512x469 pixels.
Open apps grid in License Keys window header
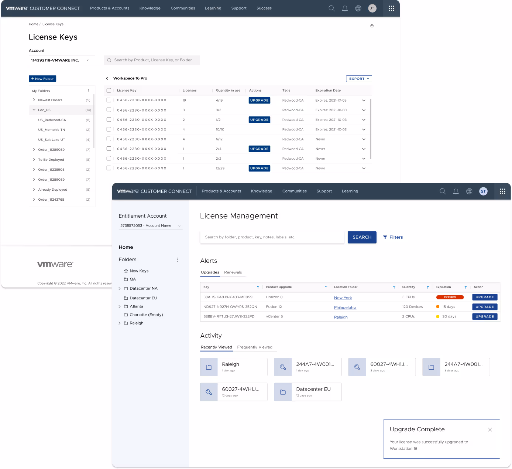[x=391, y=8]
